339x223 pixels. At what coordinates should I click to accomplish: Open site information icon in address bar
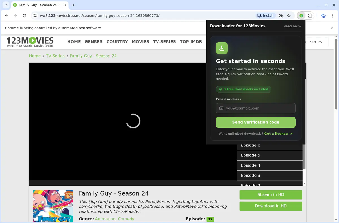point(35,16)
